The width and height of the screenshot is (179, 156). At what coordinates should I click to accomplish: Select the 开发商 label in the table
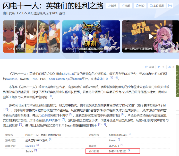click(x=92, y=146)
